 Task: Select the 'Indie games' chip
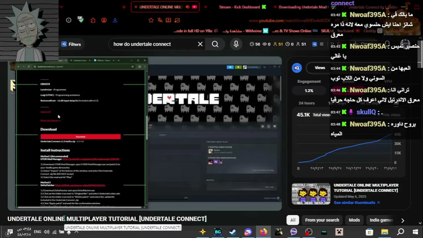(x=381, y=220)
